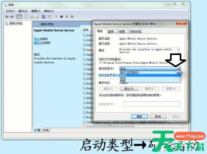Screen dimensions: 207x154
Task: Click the Bas… service row name
Action: (x=89, y=93)
